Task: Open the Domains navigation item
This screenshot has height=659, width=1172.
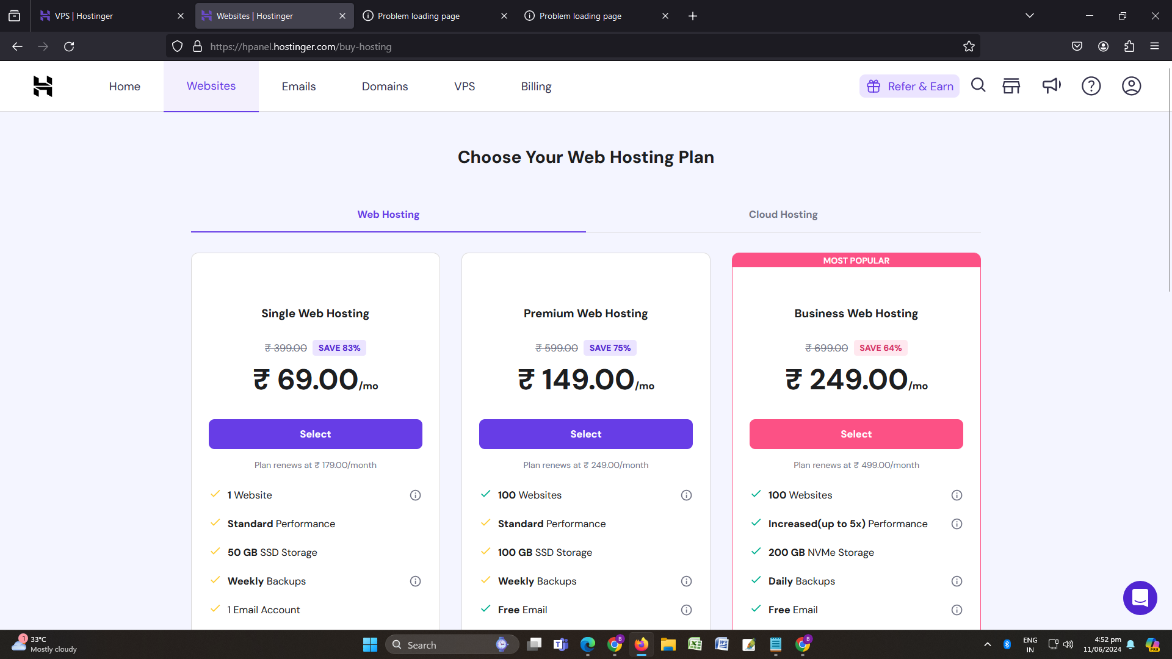Action: click(x=385, y=87)
